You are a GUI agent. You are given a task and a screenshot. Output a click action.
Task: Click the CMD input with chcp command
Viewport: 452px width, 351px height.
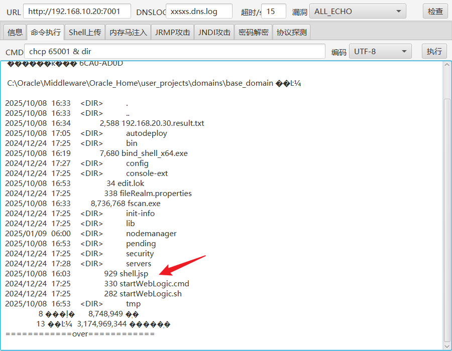click(x=175, y=51)
